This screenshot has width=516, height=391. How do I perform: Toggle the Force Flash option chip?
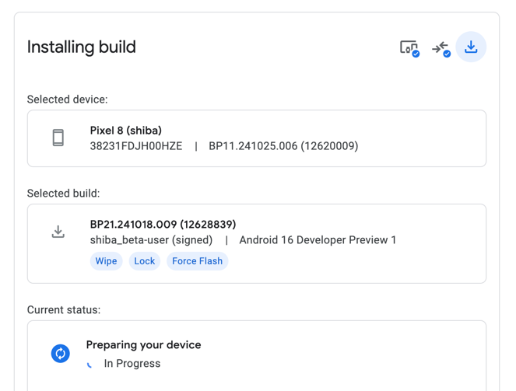tap(197, 261)
